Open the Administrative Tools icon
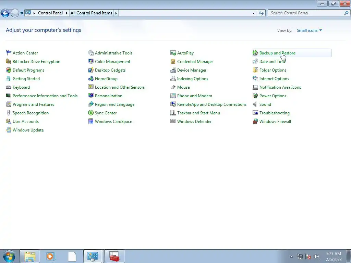351x263 pixels. click(x=90, y=53)
